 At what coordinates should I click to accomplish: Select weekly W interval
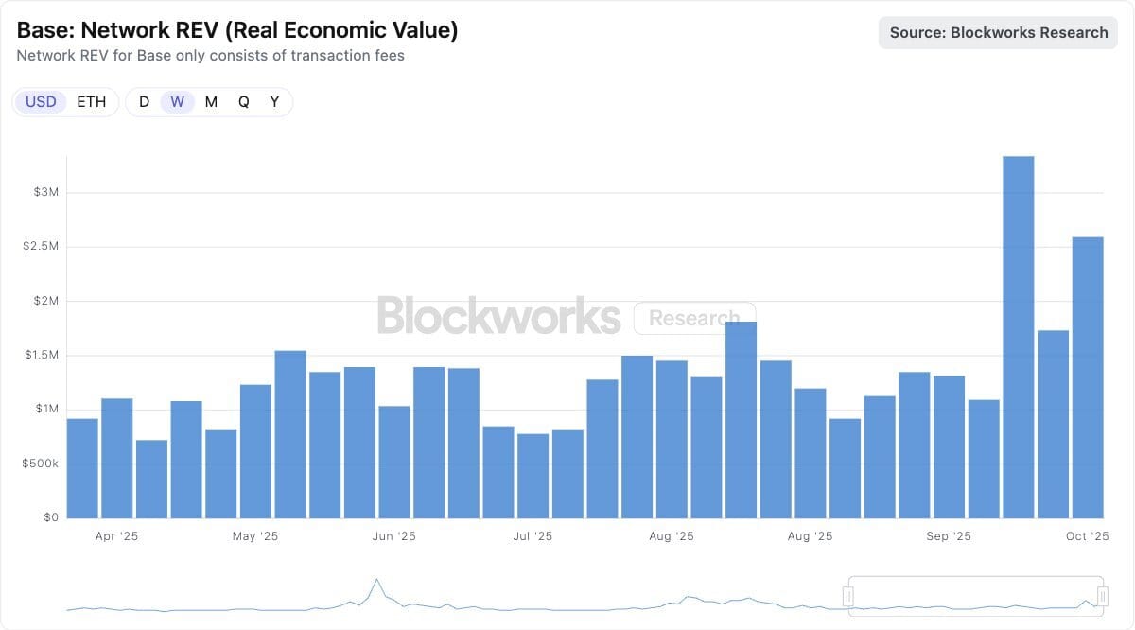click(x=177, y=102)
